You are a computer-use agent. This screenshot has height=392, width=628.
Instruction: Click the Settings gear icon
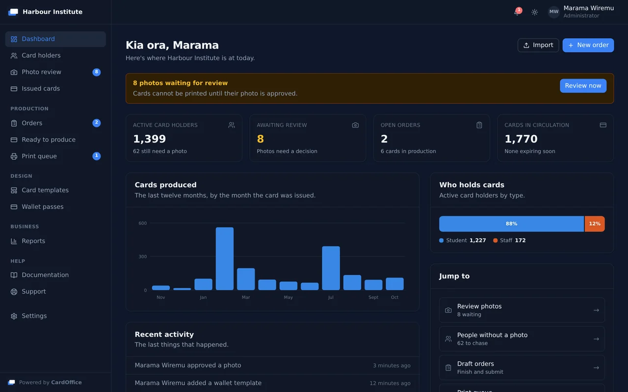pyautogui.click(x=14, y=316)
